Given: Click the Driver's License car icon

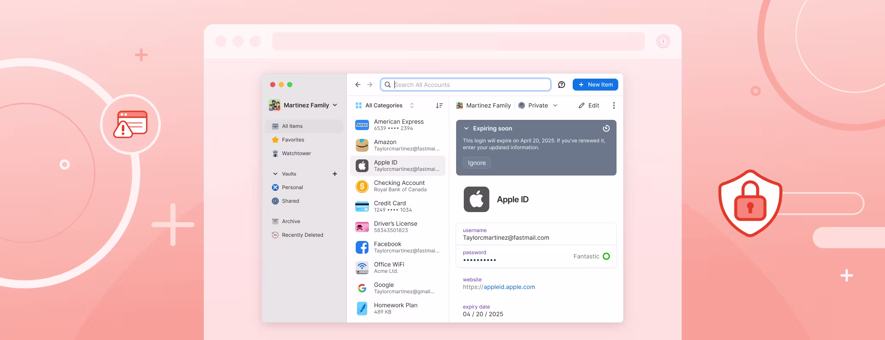Looking at the screenshot, I should point(362,227).
